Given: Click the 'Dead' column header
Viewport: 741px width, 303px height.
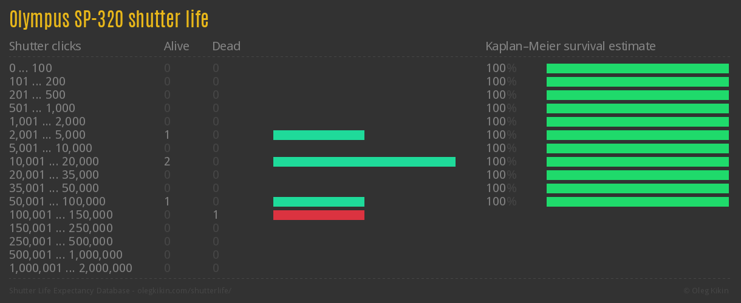Looking at the screenshot, I should 226,47.
